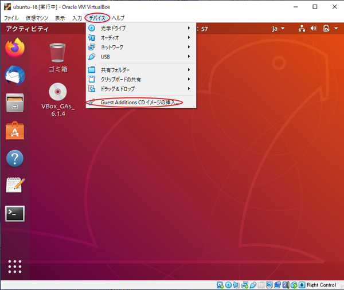
Task: Click the keyboard capture arrow icon
Action: point(302,285)
